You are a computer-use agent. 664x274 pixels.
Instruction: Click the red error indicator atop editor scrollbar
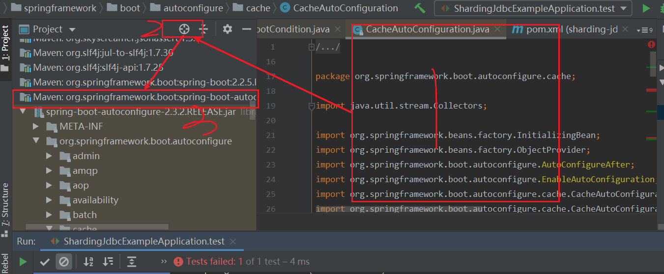652,45
